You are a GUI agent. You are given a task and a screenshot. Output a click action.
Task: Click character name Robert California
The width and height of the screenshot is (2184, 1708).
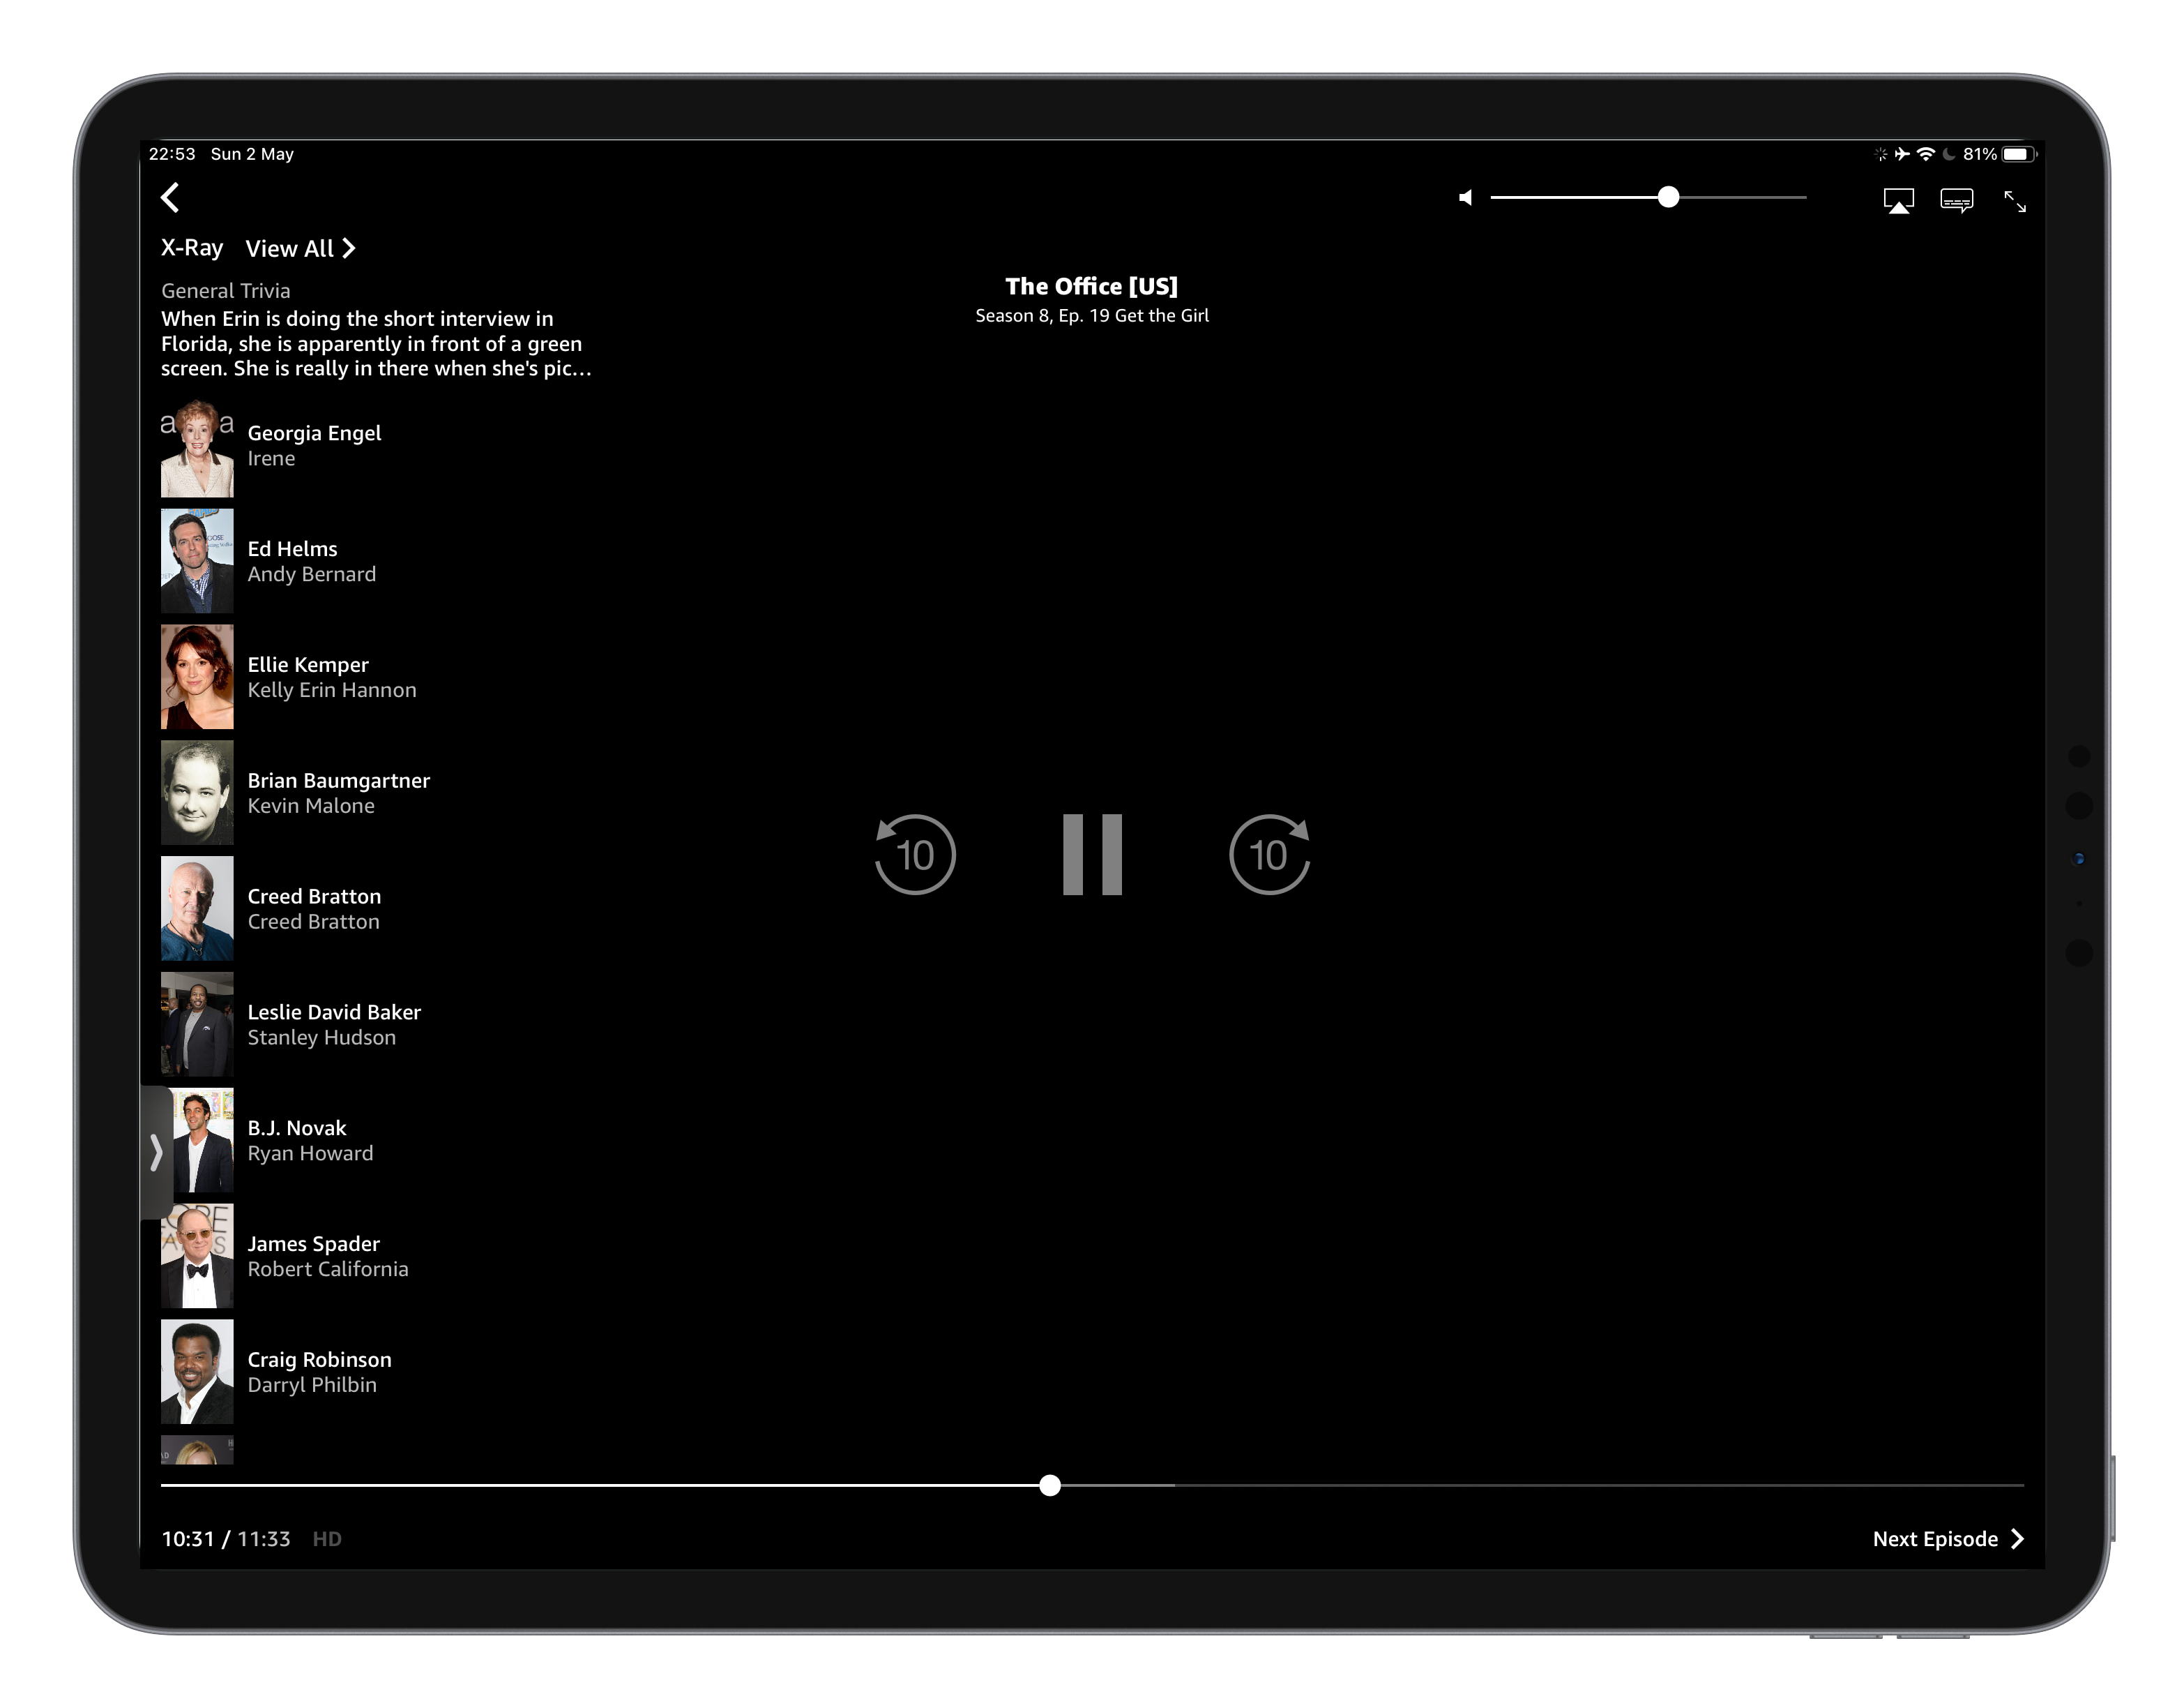click(327, 1268)
